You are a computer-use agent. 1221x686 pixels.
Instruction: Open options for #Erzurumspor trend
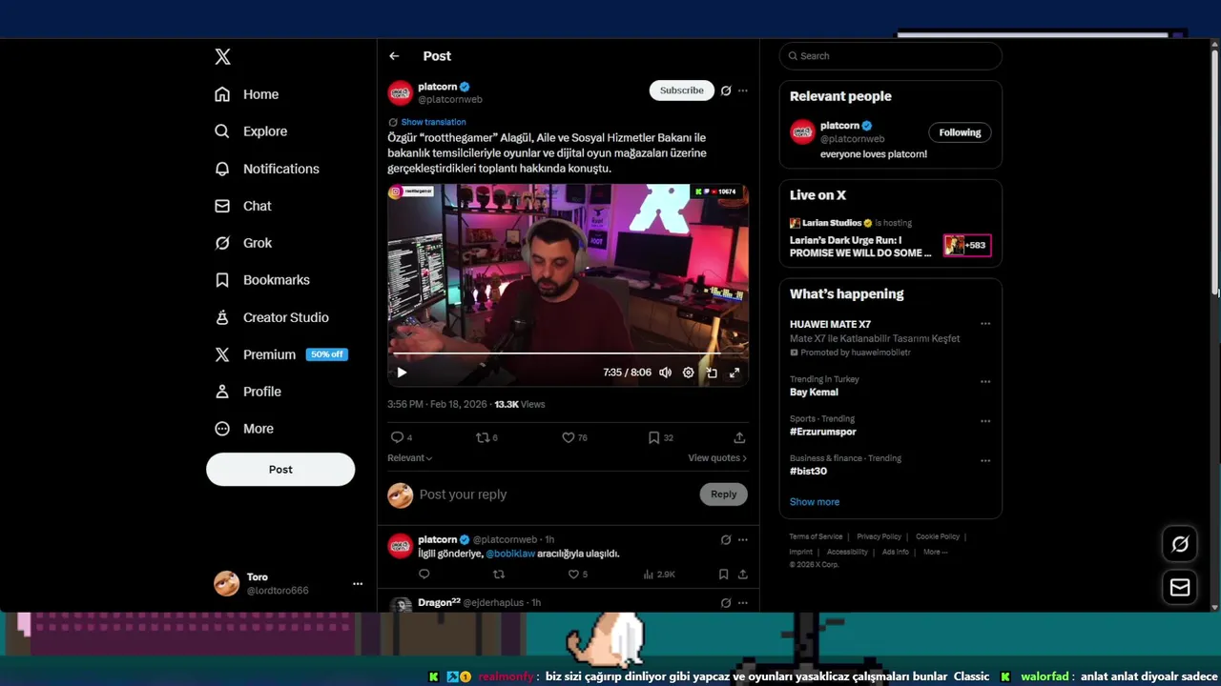pos(985,421)
